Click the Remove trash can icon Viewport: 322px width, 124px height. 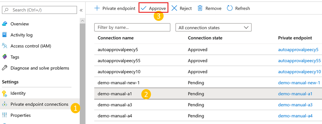(x=200, y=8)
